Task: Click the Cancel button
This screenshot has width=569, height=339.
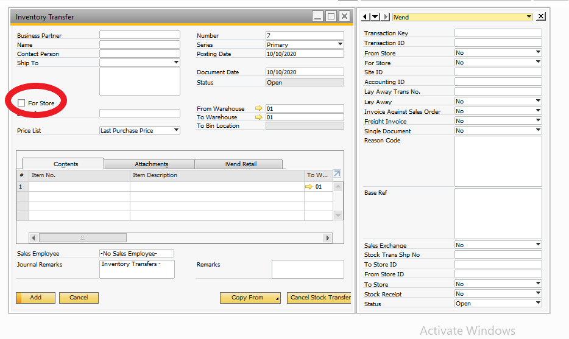Action: [79, 298]
